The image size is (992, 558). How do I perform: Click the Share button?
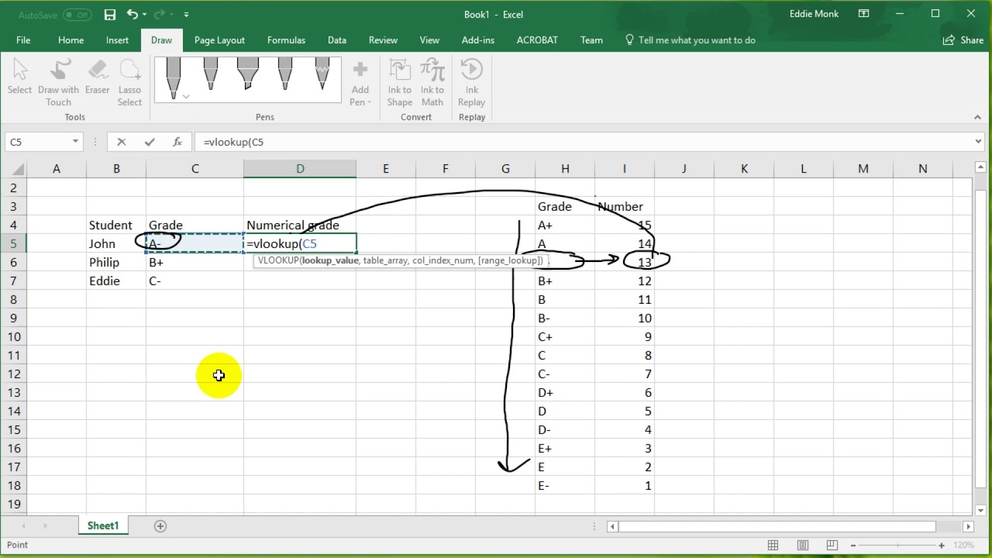point(963,40)
